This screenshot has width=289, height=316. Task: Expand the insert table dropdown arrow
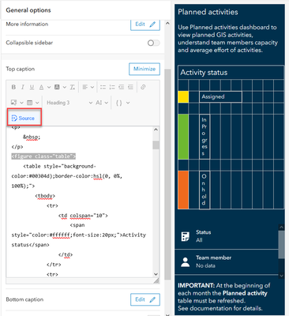(37, 103)
